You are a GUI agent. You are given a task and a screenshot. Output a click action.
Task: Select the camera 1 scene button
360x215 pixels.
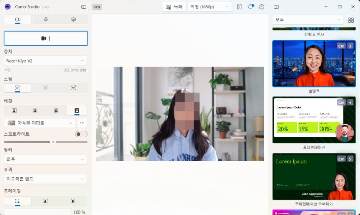(46, 38)
